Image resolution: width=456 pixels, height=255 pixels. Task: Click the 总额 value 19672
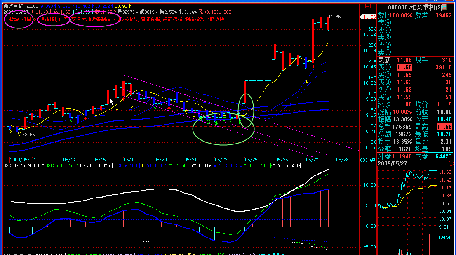[404, 134]
